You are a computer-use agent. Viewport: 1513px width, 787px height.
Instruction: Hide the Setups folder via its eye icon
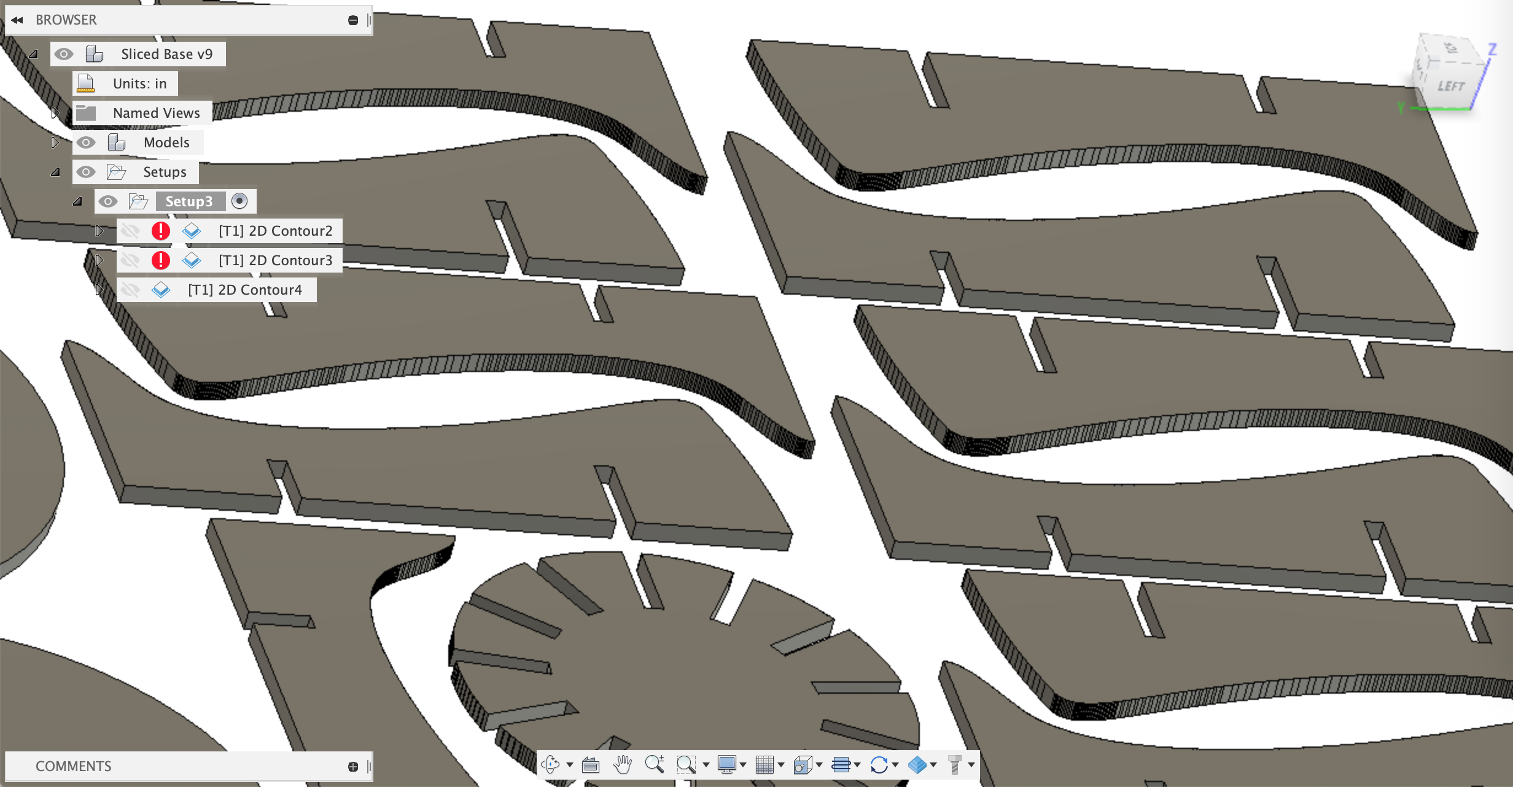click(x=86, y=172)
